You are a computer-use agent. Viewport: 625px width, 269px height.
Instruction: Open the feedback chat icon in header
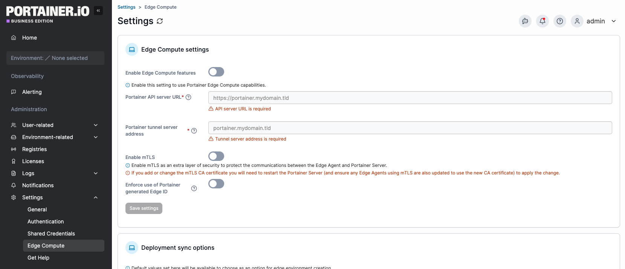[525, 21]
